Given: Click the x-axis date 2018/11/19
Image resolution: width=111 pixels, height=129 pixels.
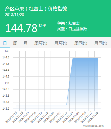Looking at the screenshot, I should point(36,117).
